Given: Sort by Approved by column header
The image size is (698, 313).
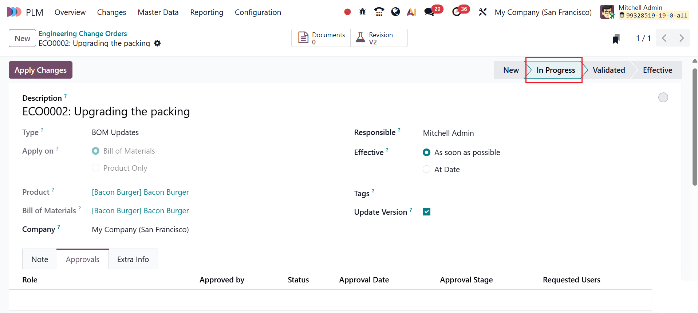Looking at the screenshot, I should click(x=222, y=280).
